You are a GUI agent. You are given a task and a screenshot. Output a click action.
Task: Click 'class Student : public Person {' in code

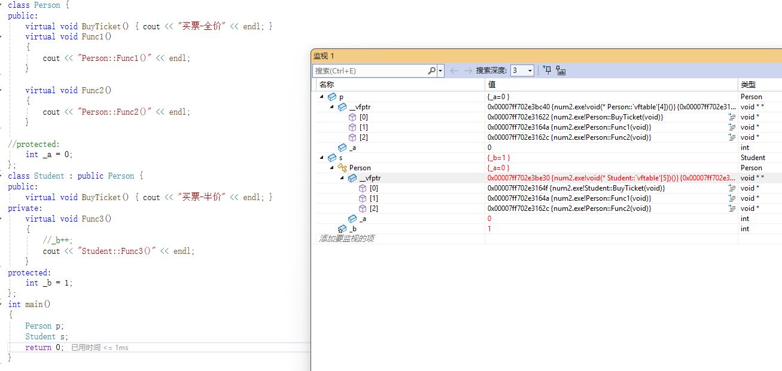coord(76,176)
